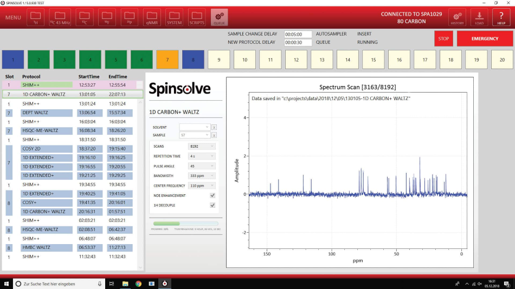515x289 pixels.
Task: Click the LOAD download icon
Action: [479, 17]
